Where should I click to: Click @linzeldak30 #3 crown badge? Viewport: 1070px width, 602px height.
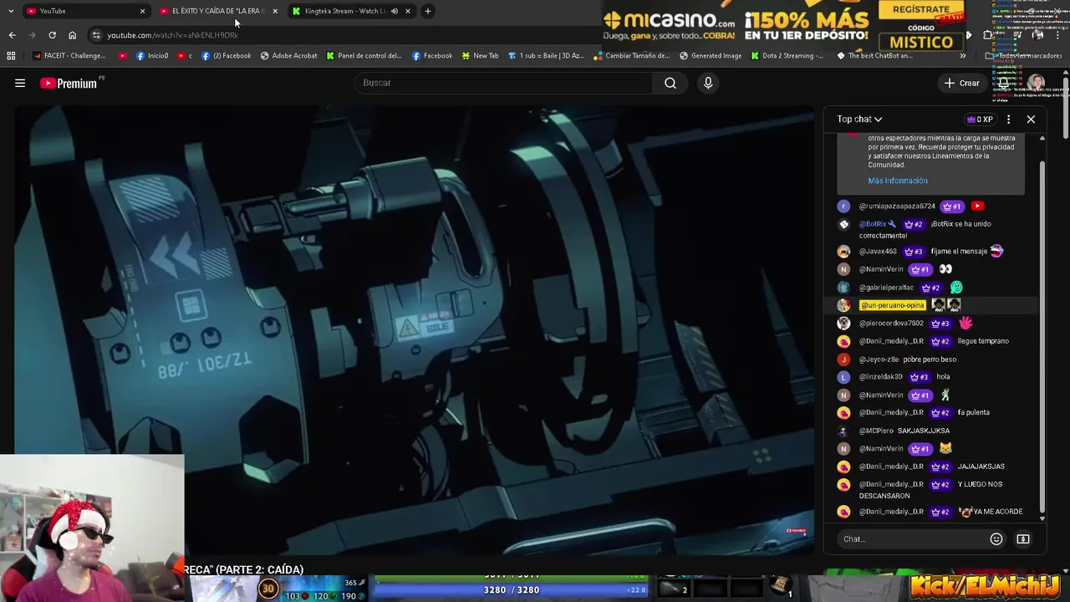(918, 377)
